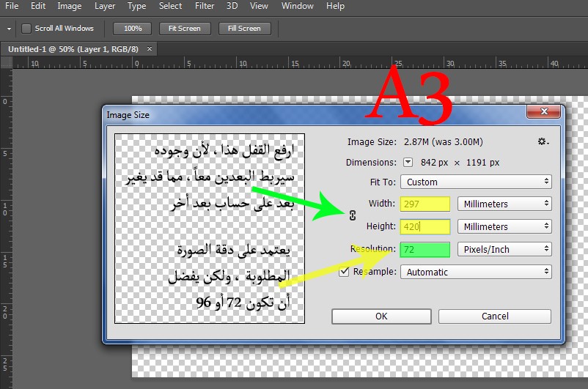The image size is (588, 389).
Task: Click the constrain proportions chain link icon
Action: coord(351,215)
